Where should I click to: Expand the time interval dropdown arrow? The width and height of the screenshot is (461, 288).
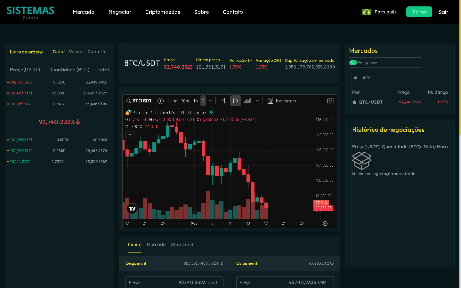(210, 101)
